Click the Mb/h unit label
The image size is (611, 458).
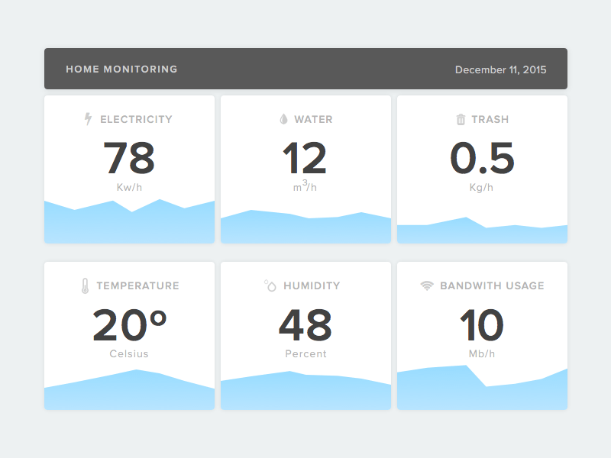tap(482, 353)
